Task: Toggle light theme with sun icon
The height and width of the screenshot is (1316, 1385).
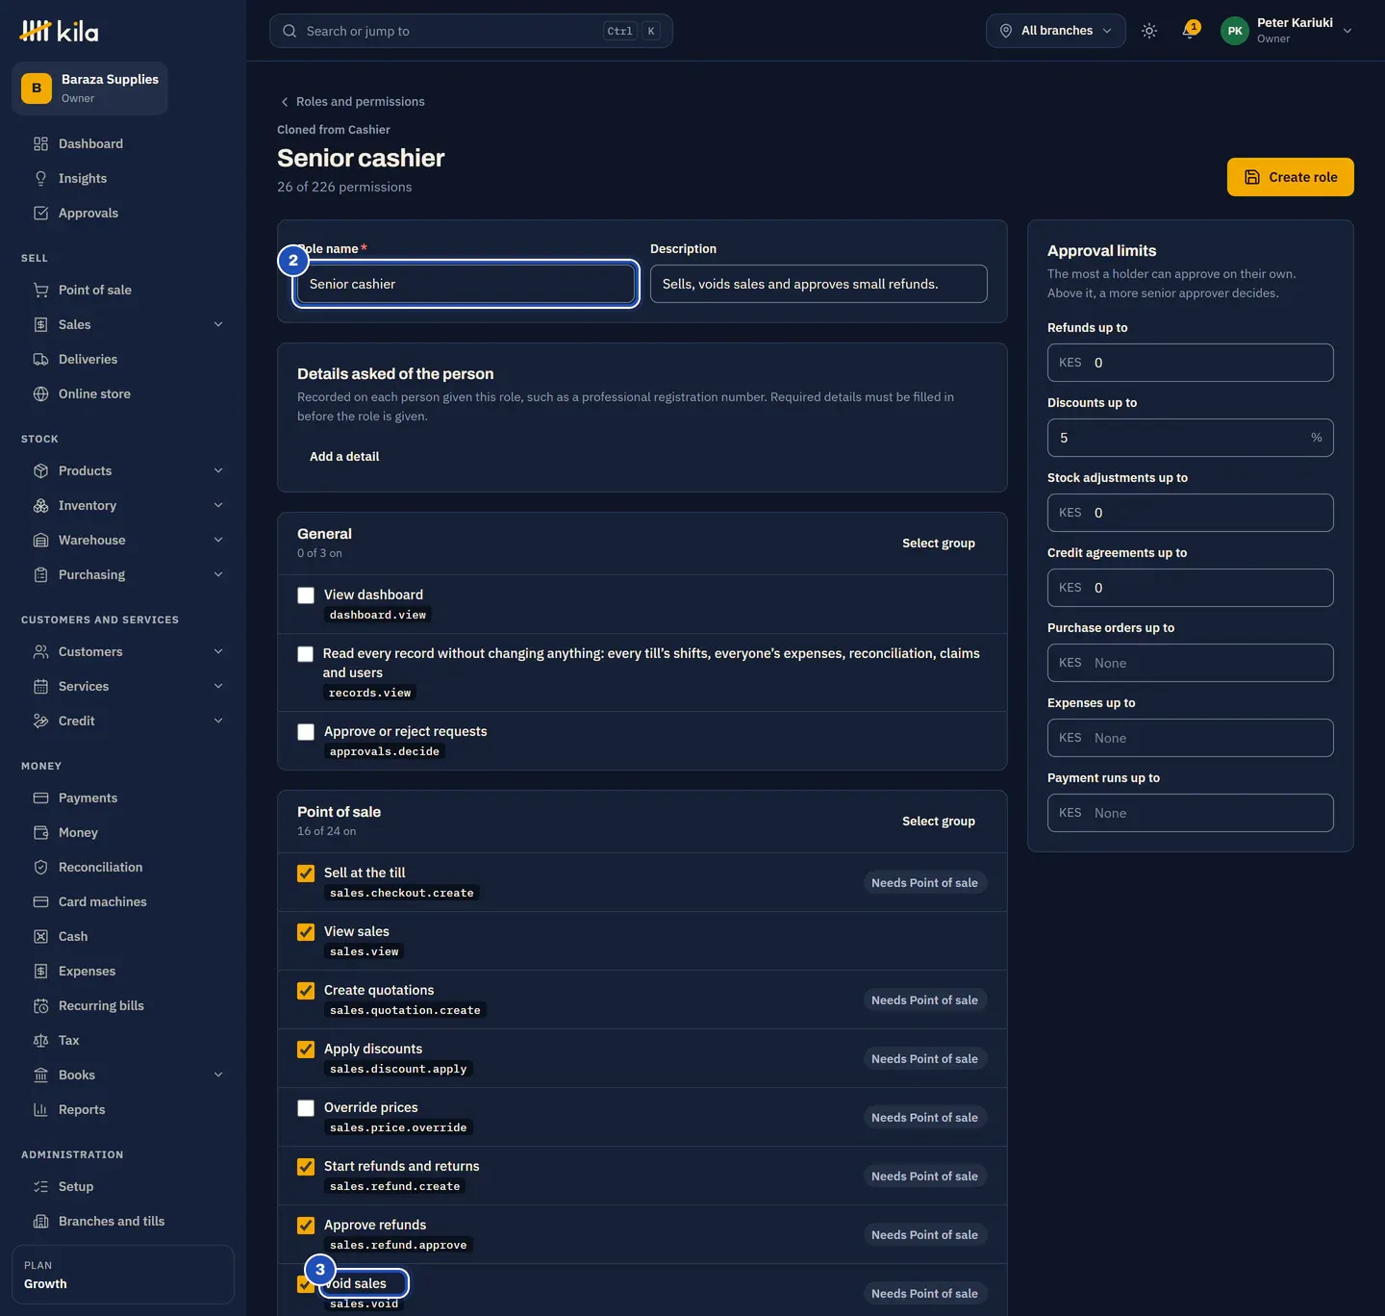Action: [x=1149, y=31]
